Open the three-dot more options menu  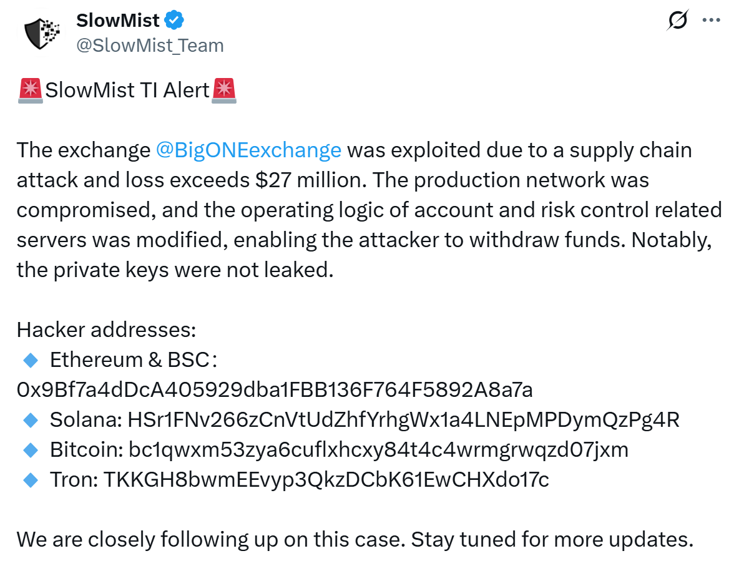coord(712,20)
